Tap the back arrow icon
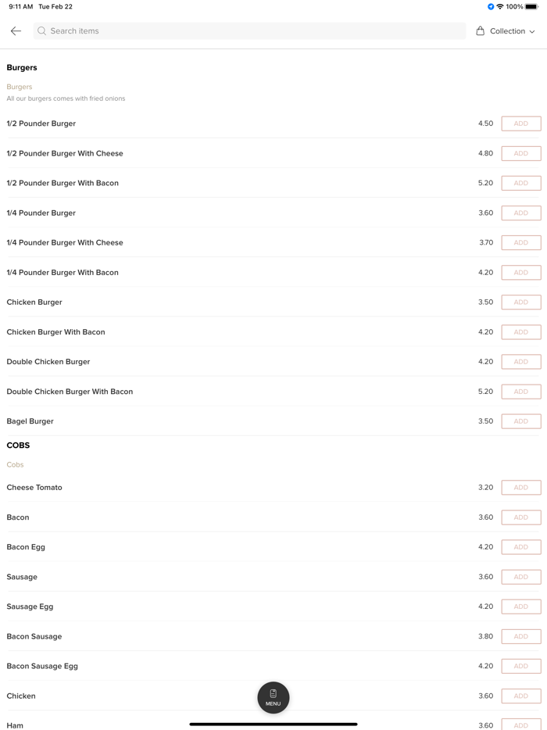The image size is (547, 730). coord(16,31)
